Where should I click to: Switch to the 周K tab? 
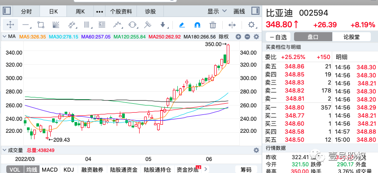pos(80,11)
